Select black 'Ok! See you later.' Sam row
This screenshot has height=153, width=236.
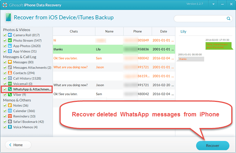click(114, 94)
